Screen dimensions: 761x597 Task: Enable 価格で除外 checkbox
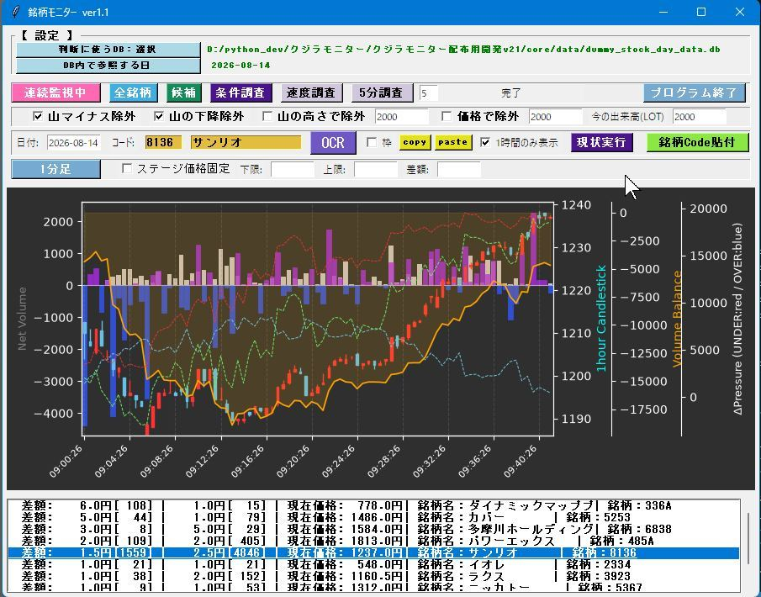[x=447, y=116]
